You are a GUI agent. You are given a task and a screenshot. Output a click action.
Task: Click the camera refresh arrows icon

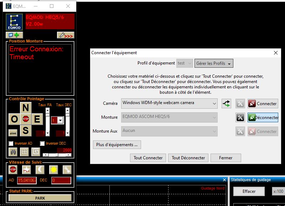pyautogui.click(x=226, y=104)
